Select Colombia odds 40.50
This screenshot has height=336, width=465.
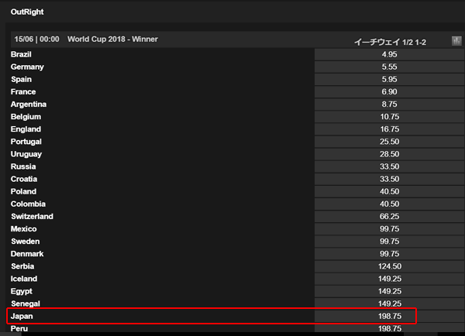click(389, 204)
